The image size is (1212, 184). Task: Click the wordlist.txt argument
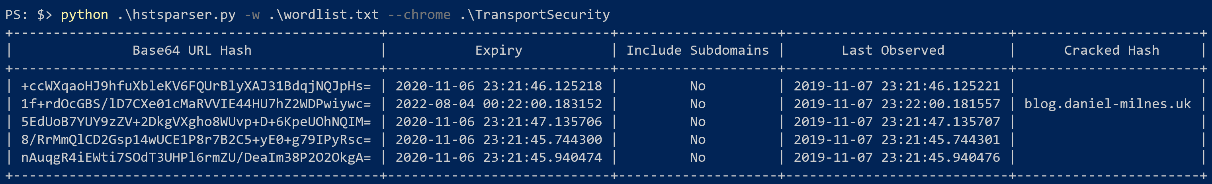(x=324, y=15)
